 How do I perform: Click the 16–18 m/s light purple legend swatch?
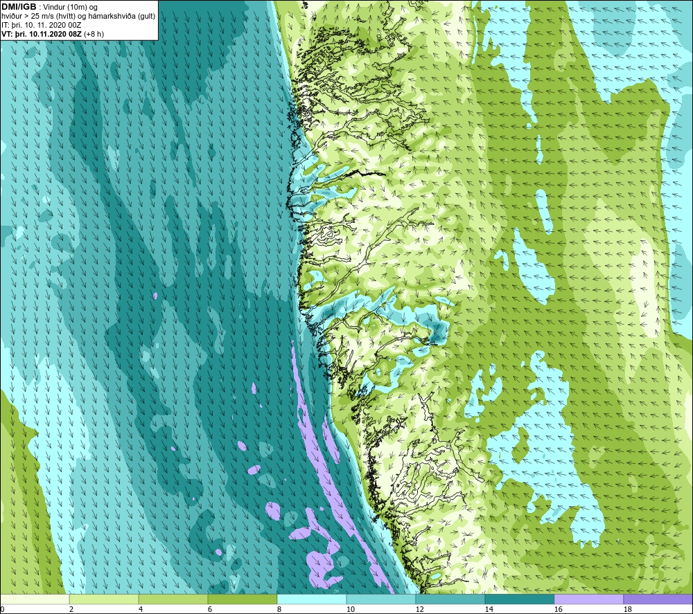(588, 599)
